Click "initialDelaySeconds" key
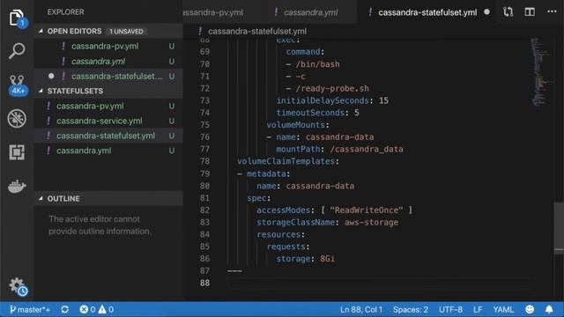 coord(323,100)
